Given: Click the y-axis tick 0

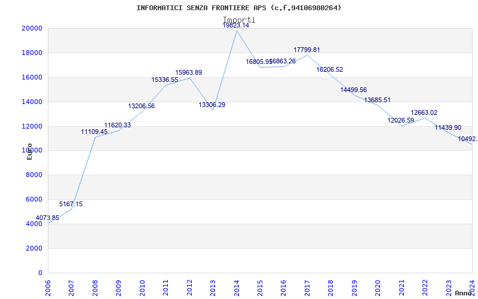Looking at the screenshot, I should (x=40, y=273).
